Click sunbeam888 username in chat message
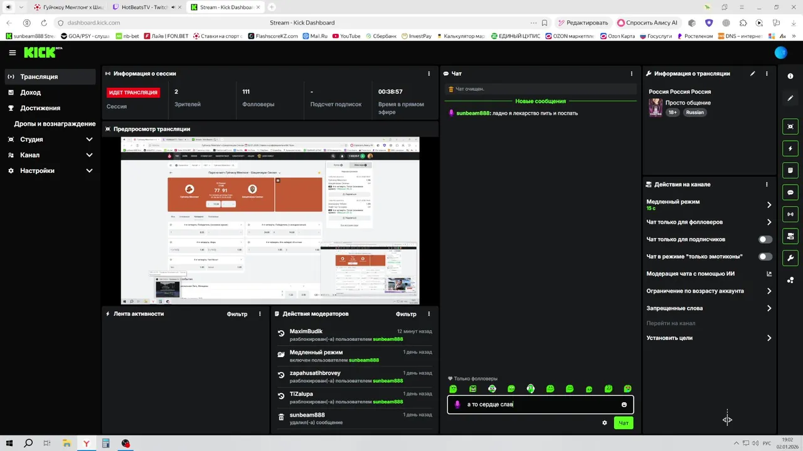Viewport: 803px width, 451px height. 473,113
